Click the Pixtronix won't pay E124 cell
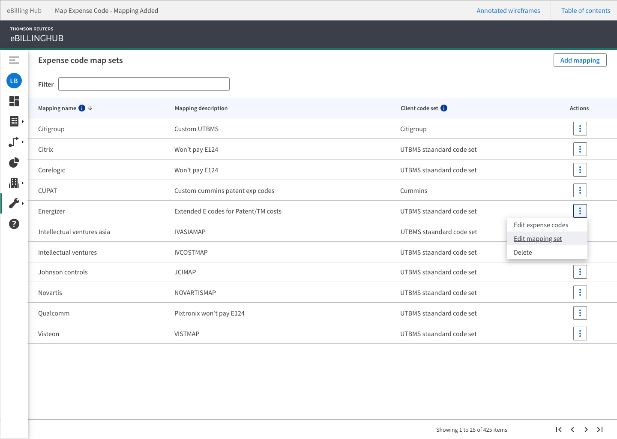 click(x=210, y=313)
